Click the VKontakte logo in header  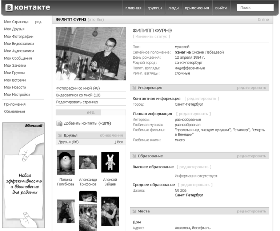coord(28,8)
